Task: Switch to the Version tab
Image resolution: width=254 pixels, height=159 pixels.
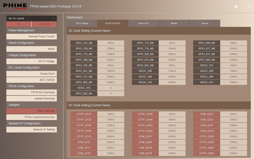Action: pos(205,23)
